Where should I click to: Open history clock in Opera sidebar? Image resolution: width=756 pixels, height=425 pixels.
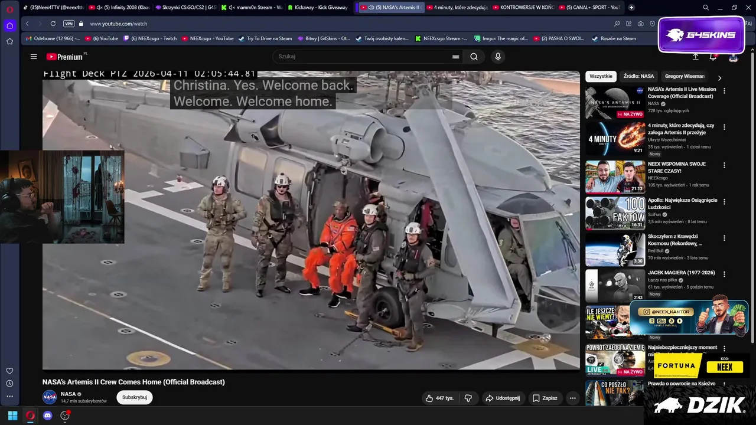coord(9,383)
